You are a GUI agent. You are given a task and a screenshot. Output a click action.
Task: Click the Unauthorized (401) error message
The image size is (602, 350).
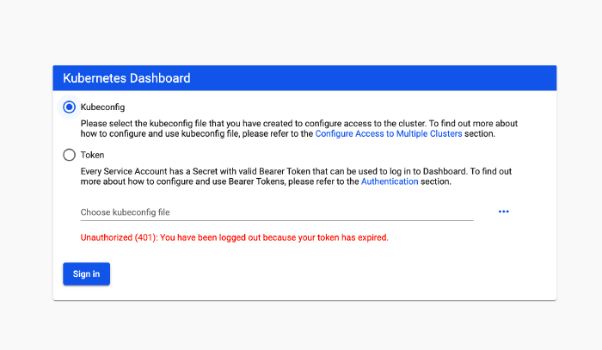(x=234, y=237)
